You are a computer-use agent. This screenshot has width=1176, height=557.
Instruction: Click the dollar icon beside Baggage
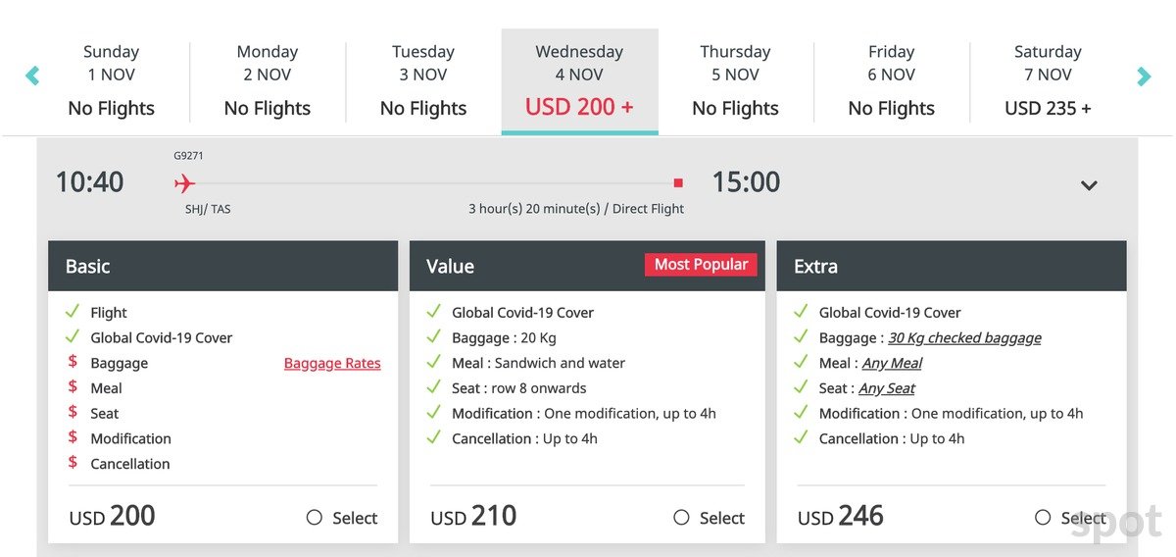[x=73, y=362]
